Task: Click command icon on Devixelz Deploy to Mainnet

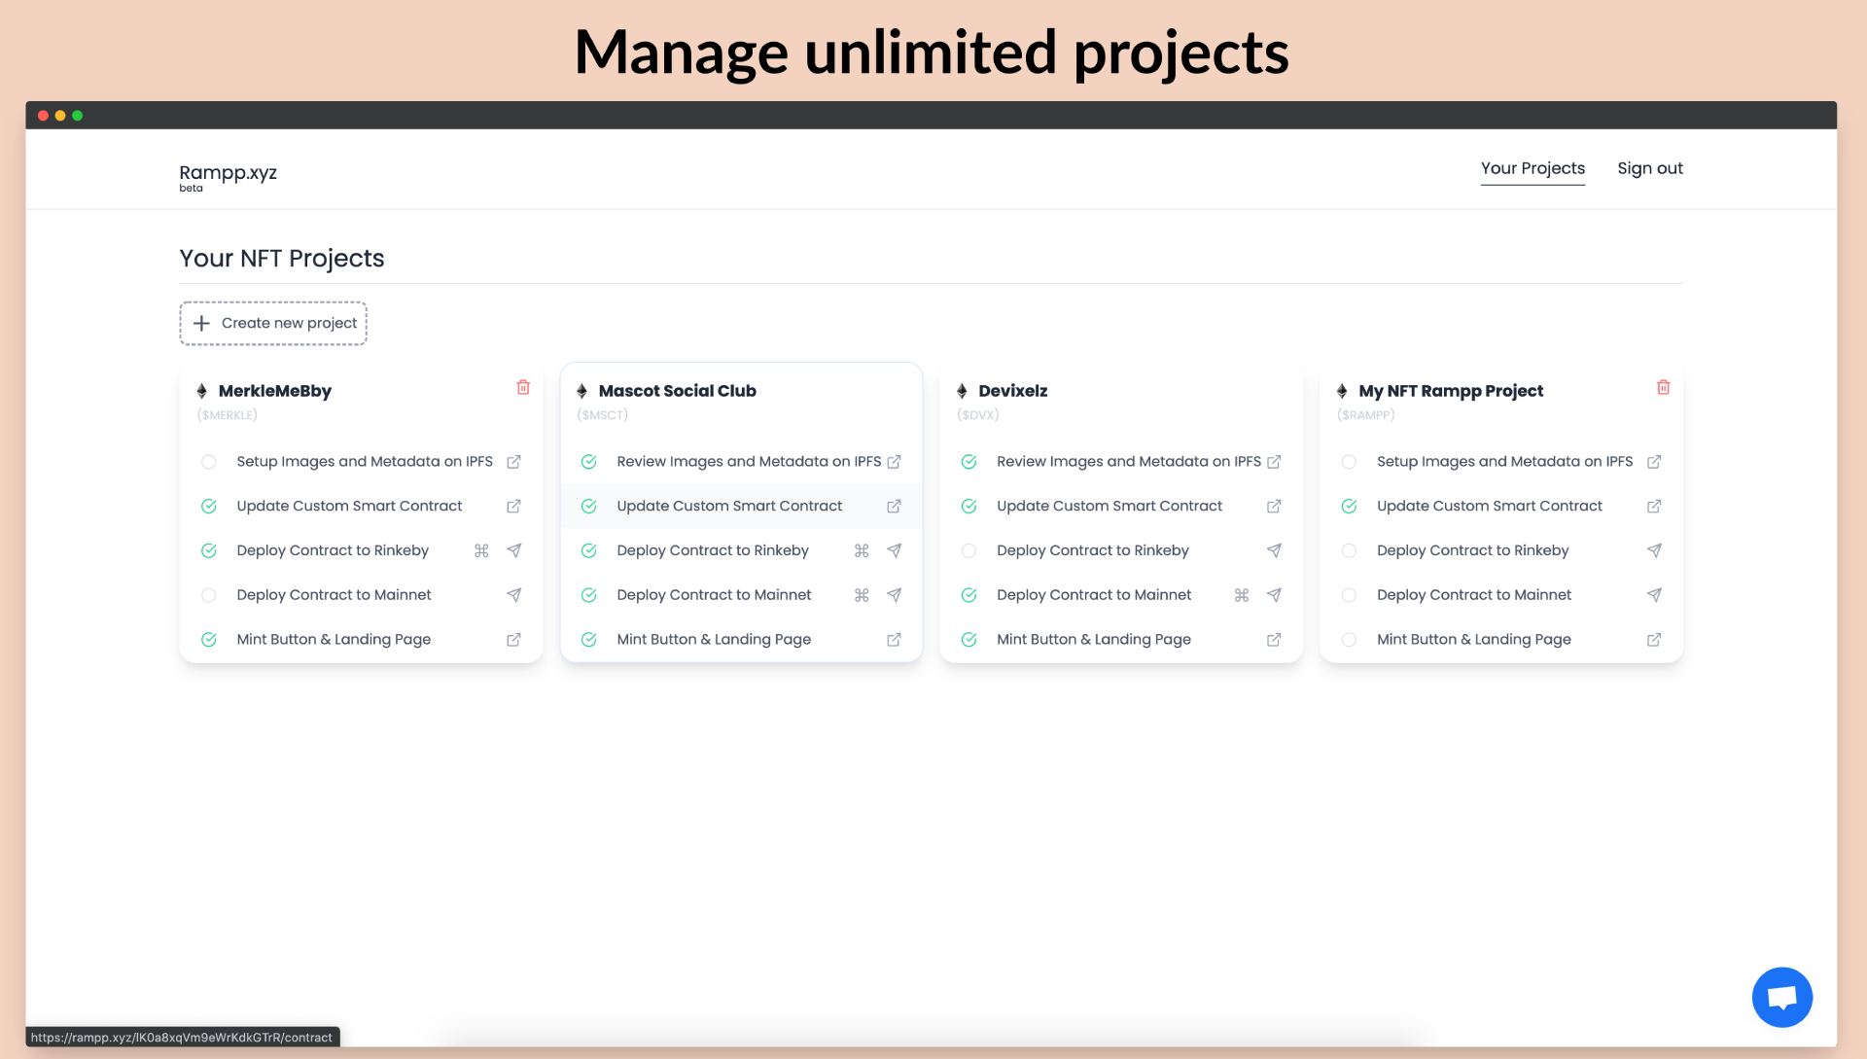Action: pyautogui.click(x=1242, y=595)
